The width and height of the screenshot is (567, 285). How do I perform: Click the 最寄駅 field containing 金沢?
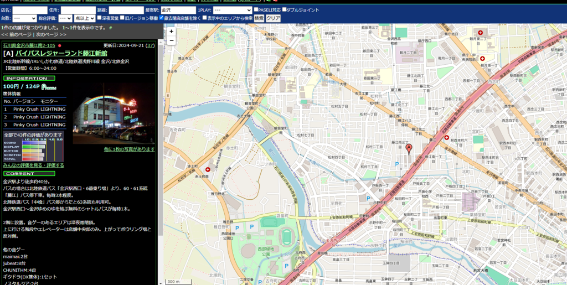178,10
